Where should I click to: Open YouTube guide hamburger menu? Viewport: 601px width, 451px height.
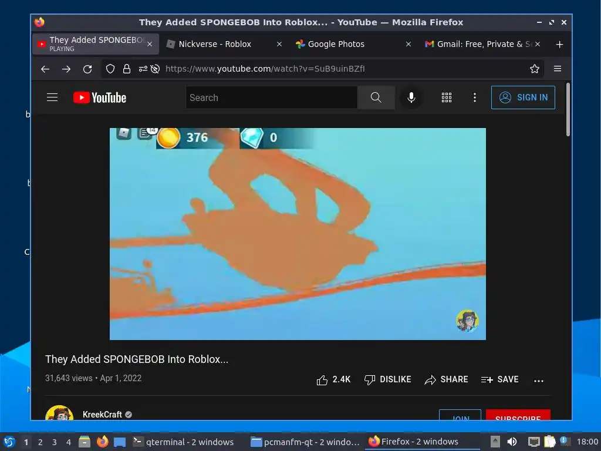52,97
